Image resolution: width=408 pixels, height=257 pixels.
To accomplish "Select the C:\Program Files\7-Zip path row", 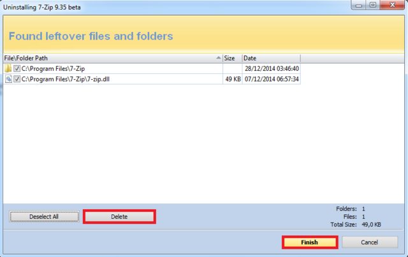I will [152, 68].
